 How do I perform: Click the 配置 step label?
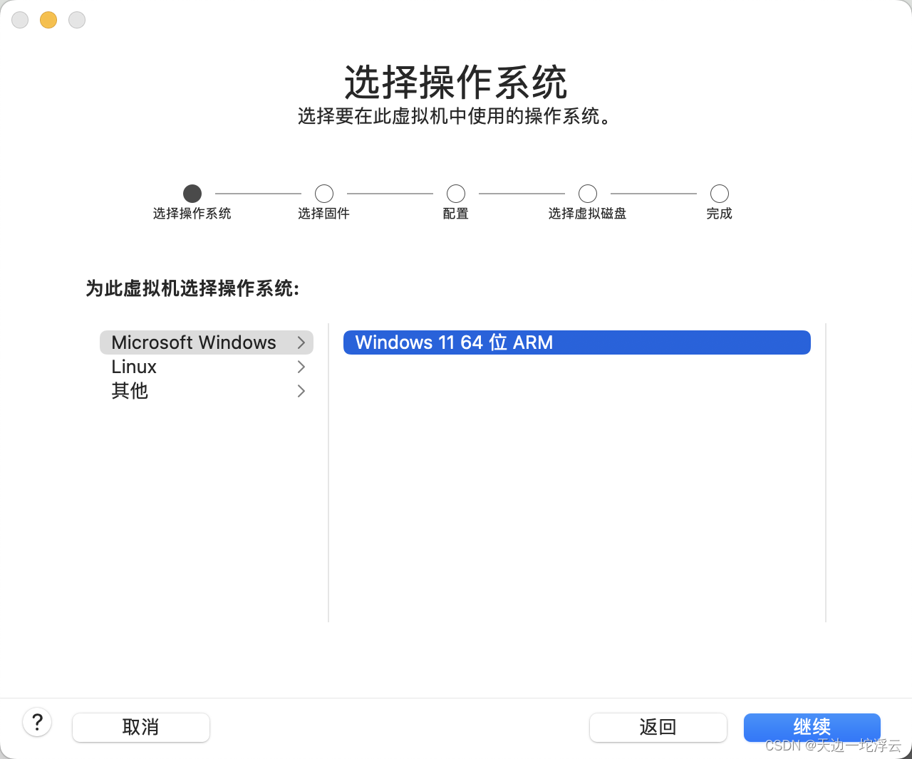click(456, 214)
